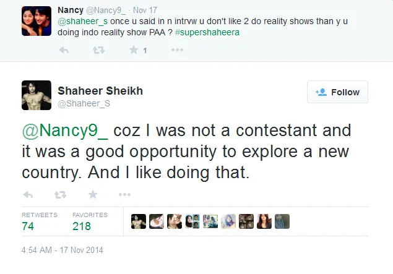Image resolution: width=393 pixels, height=274 pixels.
Task: Open the first favoriter's avatar
Action: (139, 221)
